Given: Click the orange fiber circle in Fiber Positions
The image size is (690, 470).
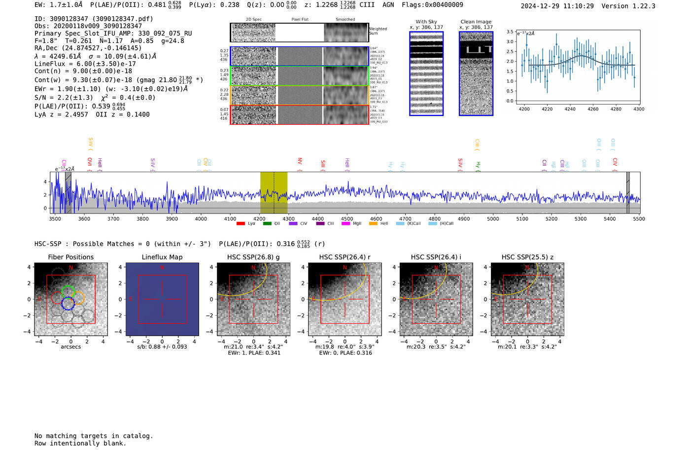Looking at the screenshot, I should 78,298.
